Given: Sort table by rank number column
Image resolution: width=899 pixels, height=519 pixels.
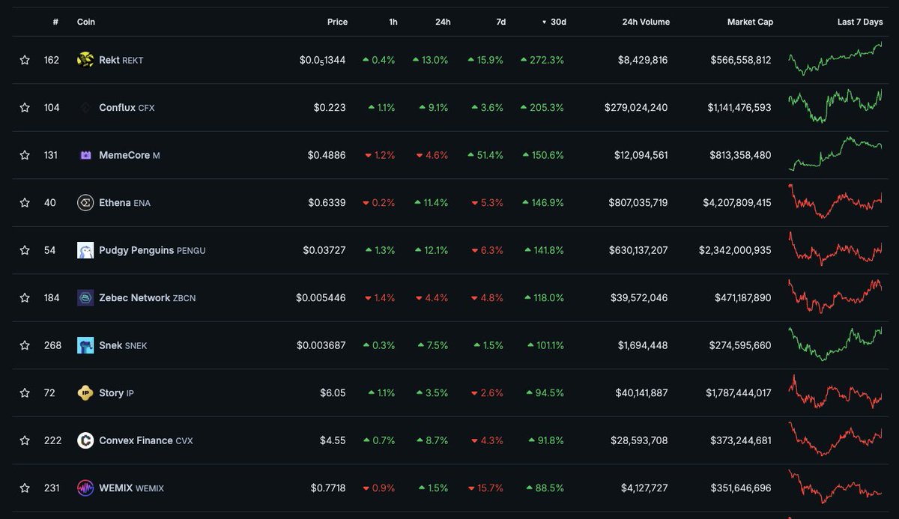Looking at the screenshot, I should point(55,22).
